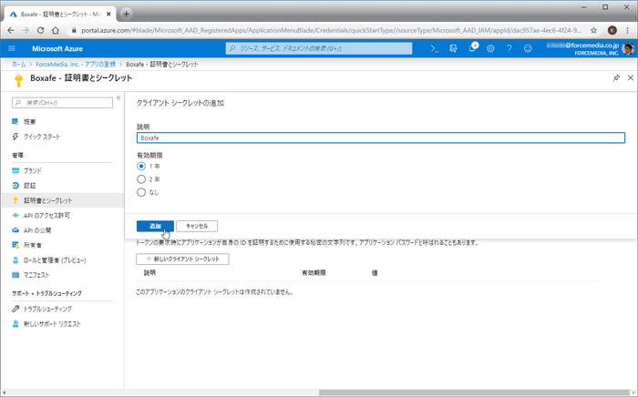This screenshot has width=638, height=397.
Task: Click the Chrome profile avatar K
Action: pyautogui.click(x=612, y=30)
